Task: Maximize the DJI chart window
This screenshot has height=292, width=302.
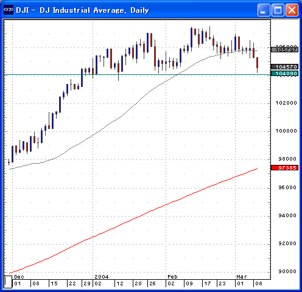Action: click(278, 10)
